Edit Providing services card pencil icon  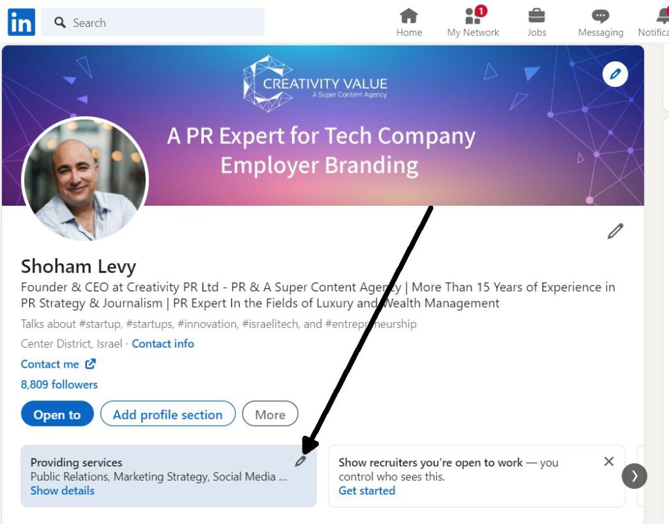click(300, 461)
